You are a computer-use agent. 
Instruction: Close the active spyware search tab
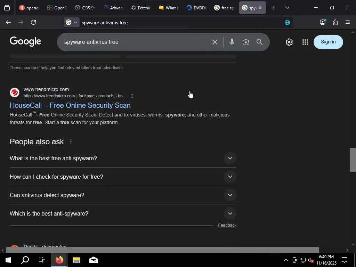click(x=260, y=8)
